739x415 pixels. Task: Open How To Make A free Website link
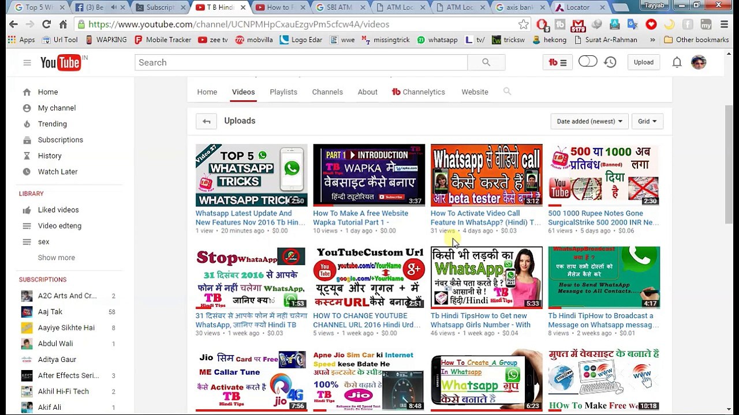(x=361, y=218)
